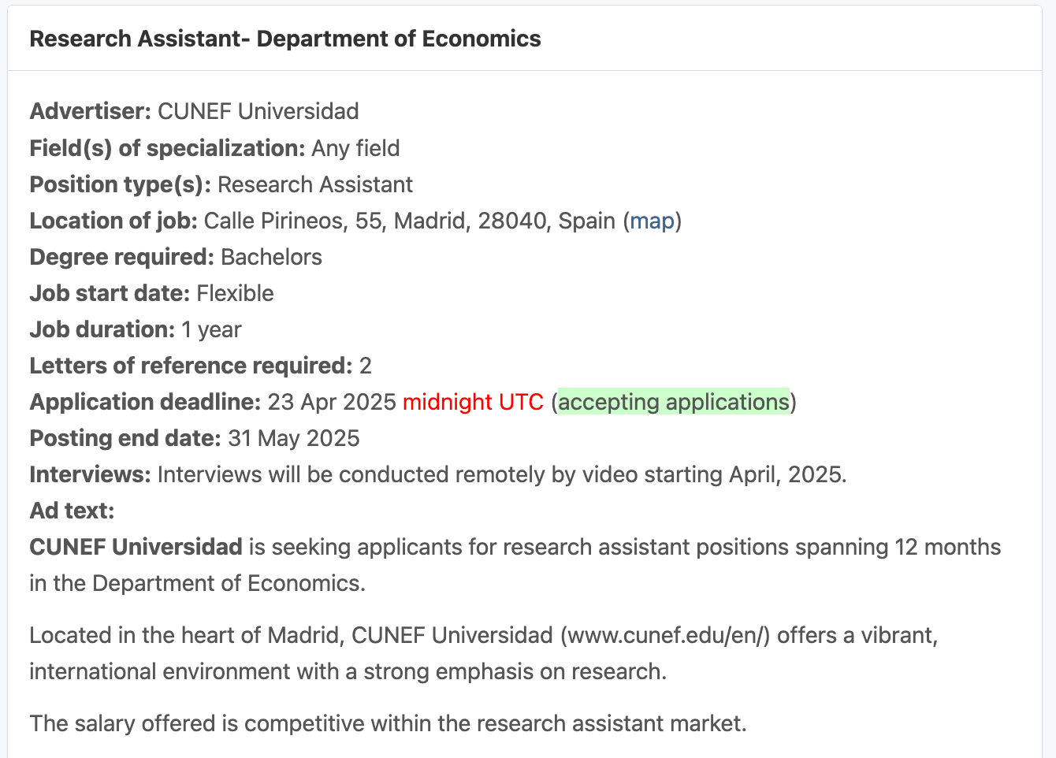Click the international environment paragraph line
Screen dimensions: 1056x758
(348, 671)
